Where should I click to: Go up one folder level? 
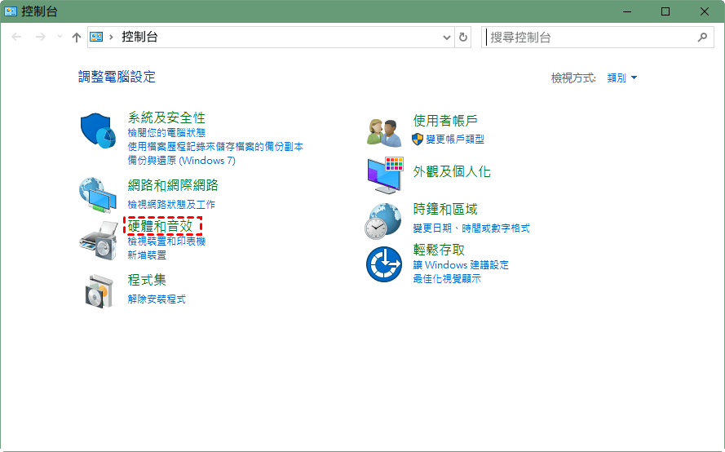77,37
